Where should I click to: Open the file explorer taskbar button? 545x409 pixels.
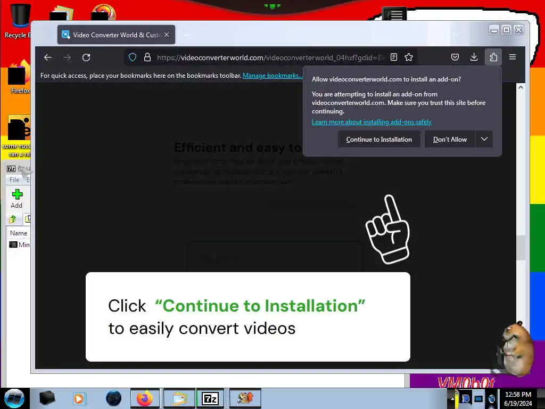click(x=179, y=398)
